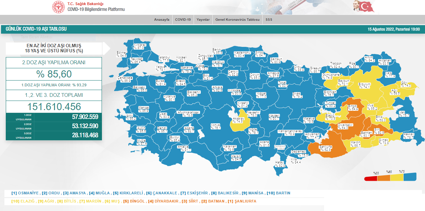This screenshot has width=425, height=211.
Task: Click the blue legend color swatch
Action: coord(410,177)
